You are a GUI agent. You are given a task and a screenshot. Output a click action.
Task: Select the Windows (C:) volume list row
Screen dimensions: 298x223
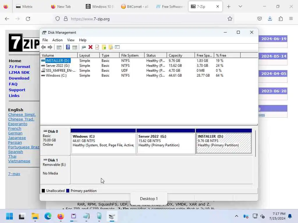149,75
